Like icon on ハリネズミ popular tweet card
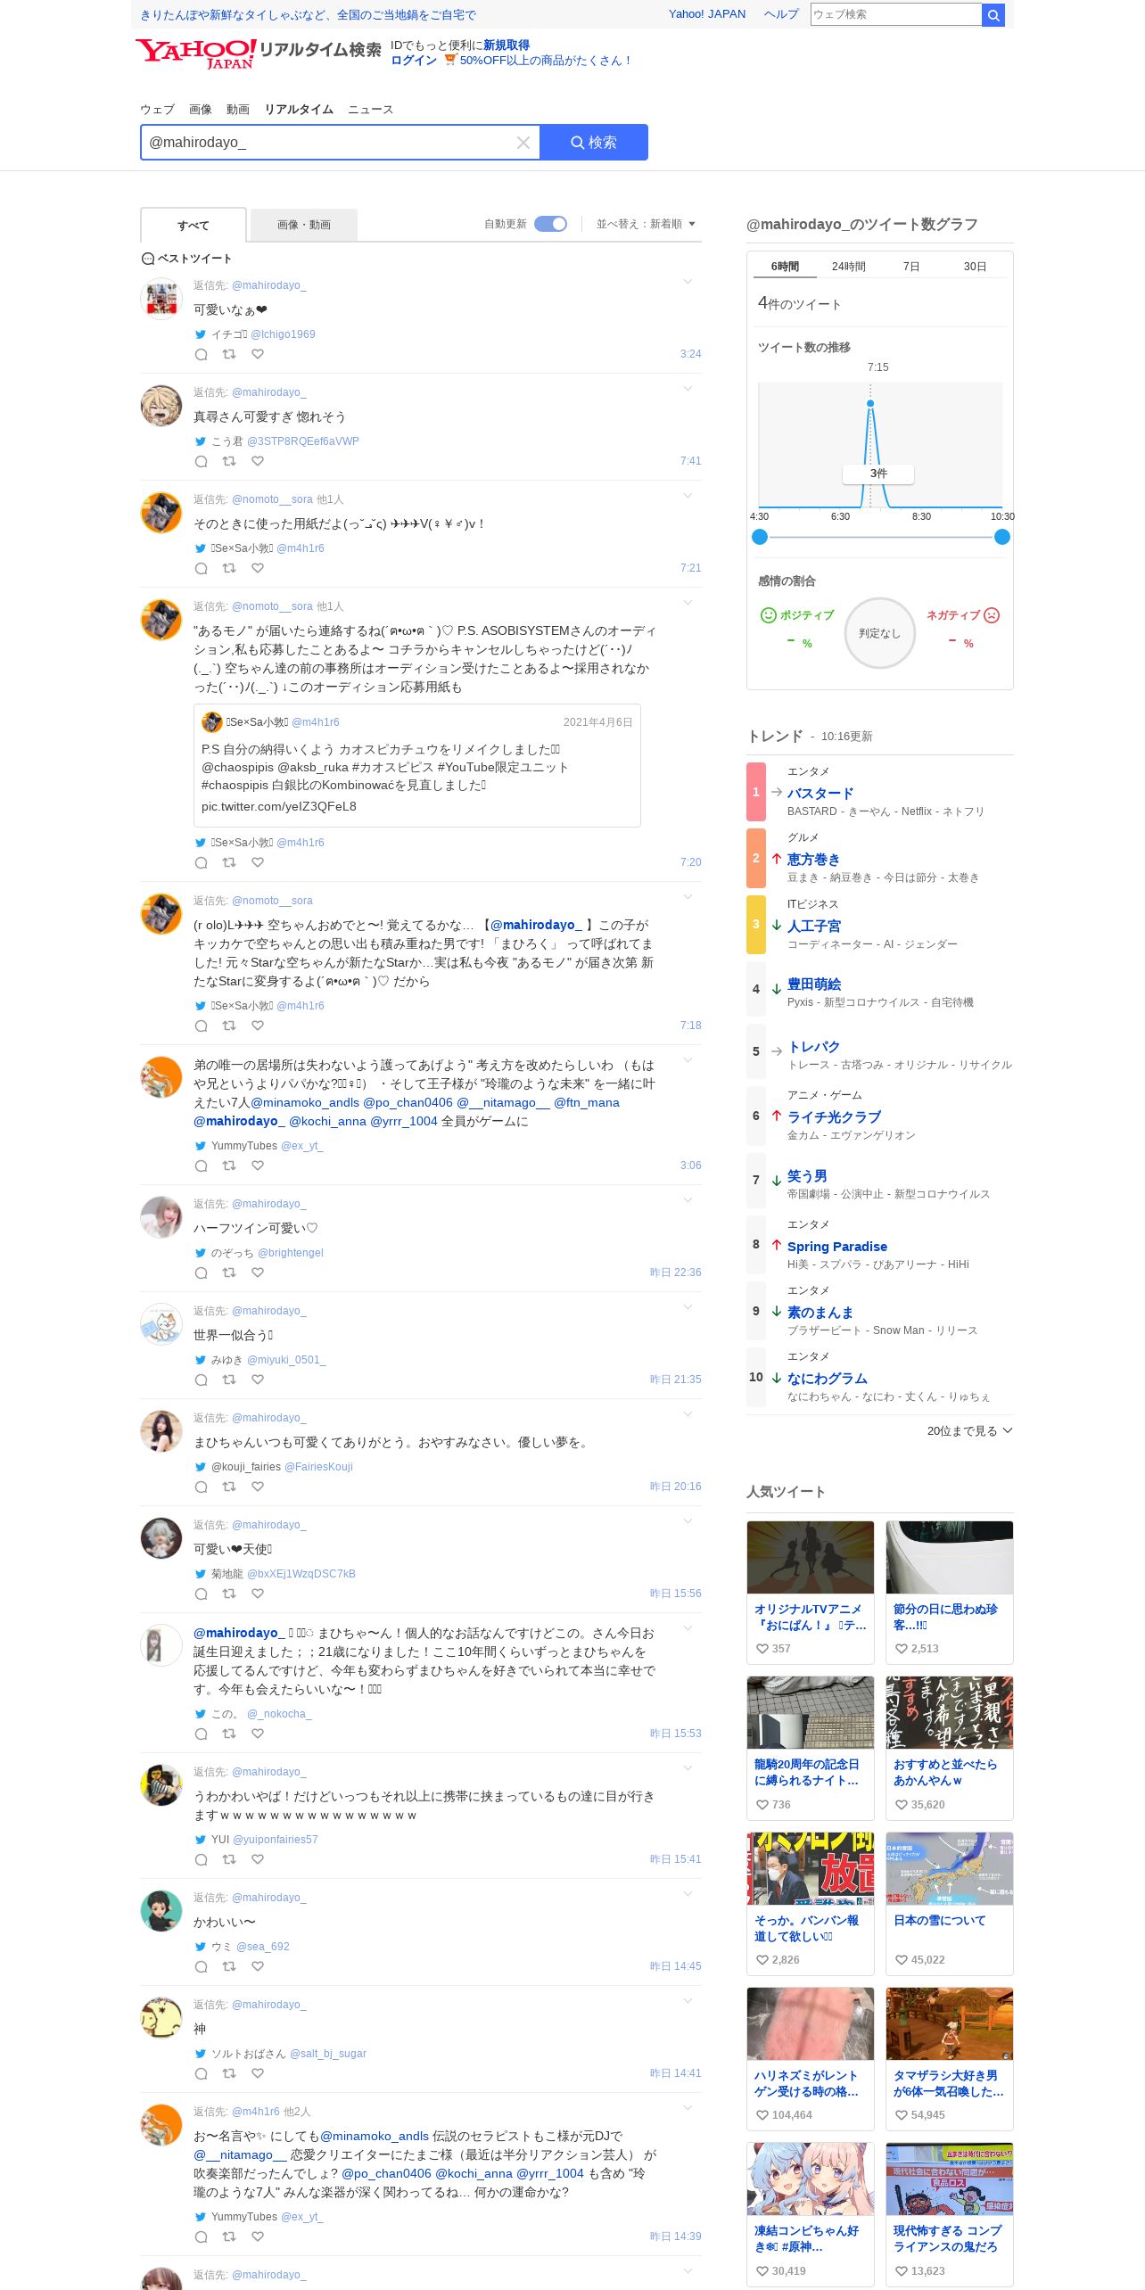Viewport: 1145px width, 2290px height. click(762, 2114)
